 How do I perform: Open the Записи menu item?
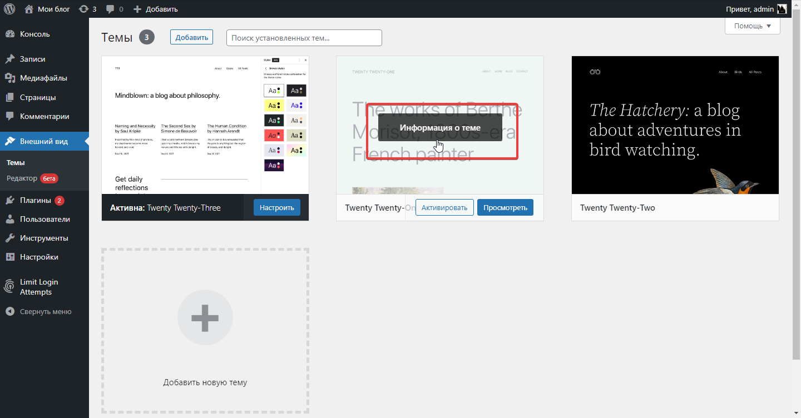coord(44,59)
